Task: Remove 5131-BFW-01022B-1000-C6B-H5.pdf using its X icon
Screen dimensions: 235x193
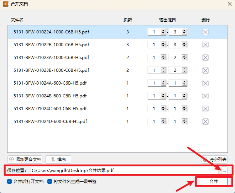Action: point(205,45)
